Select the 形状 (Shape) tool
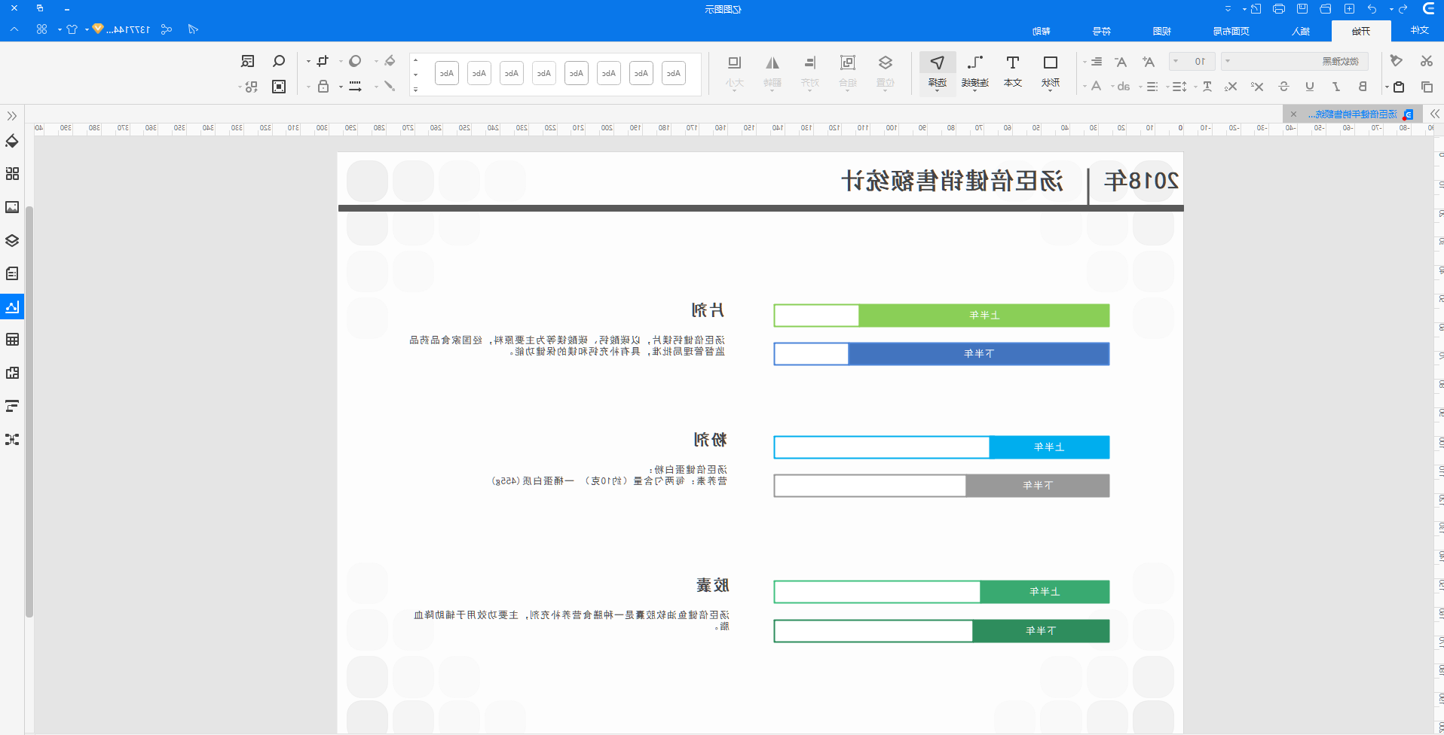1444x735 pixels. (1051, 72)
